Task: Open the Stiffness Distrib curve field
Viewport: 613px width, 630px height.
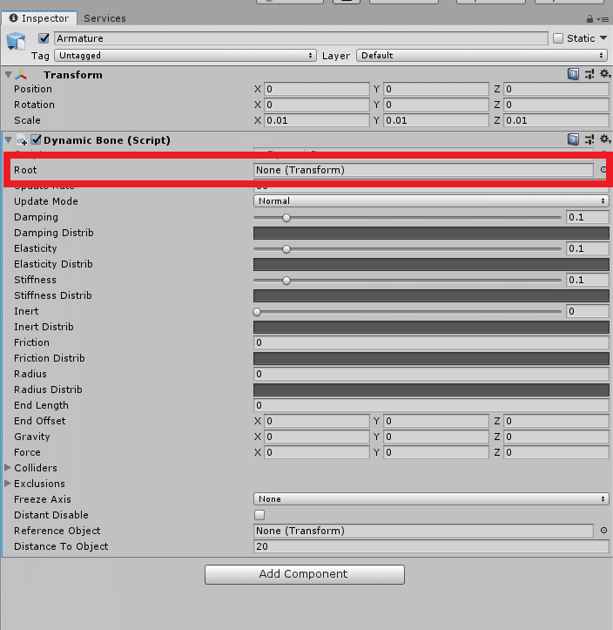Action: coord(431,295)
